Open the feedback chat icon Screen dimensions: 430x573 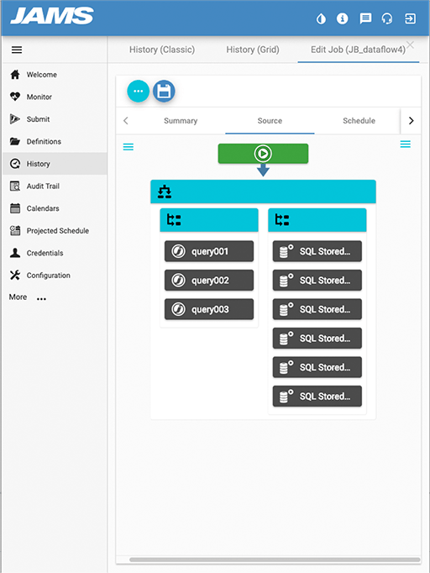[365, 18]
